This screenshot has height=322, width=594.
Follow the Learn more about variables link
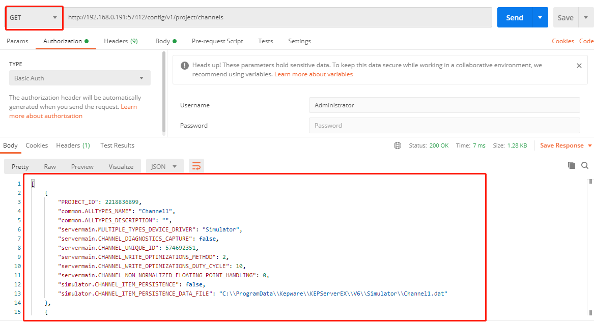point(314,74)
